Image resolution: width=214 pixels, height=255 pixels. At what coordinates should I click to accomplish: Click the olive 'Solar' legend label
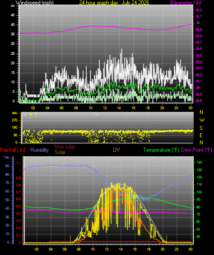pyautogui.click(x=60, y=152)
